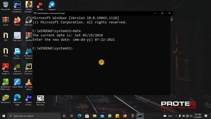Open Task View from the taskbar

click(x=72, y=116)
